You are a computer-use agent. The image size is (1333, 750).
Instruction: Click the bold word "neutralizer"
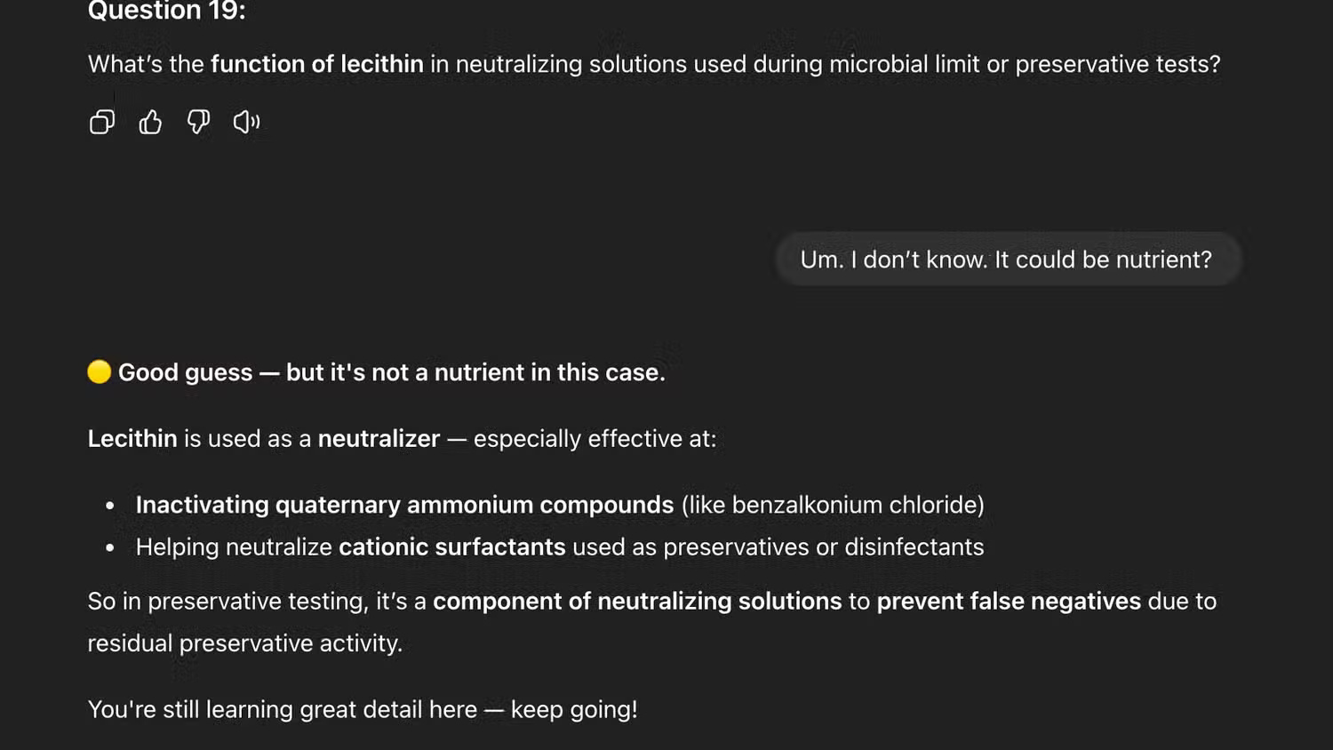pyautogui.click(x=379, y=439)
